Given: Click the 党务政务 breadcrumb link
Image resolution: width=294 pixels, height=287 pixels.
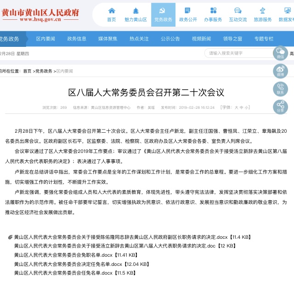Looking at the screenshot, I should point(44,71).
